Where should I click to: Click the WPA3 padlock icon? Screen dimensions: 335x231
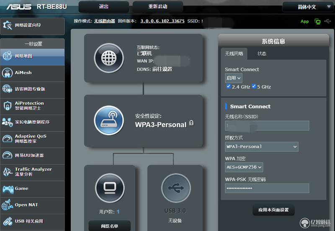pos(191,123)
